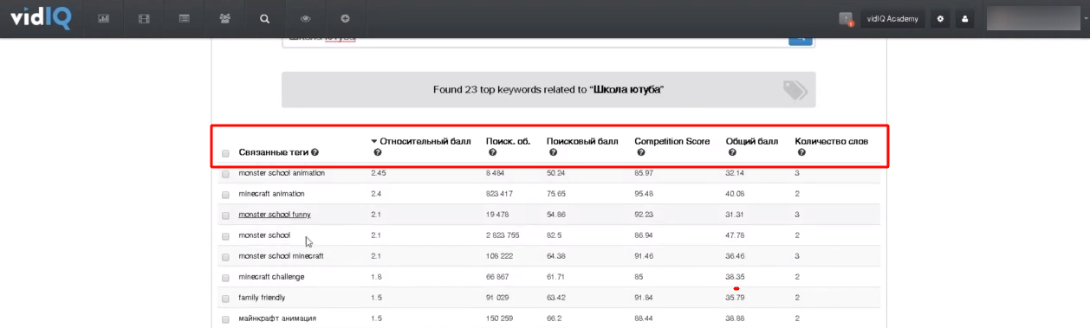Click competition score value 95.48
Image resolution: width=1090 pixels, height=328 pixels.
[x=646, y=194]
